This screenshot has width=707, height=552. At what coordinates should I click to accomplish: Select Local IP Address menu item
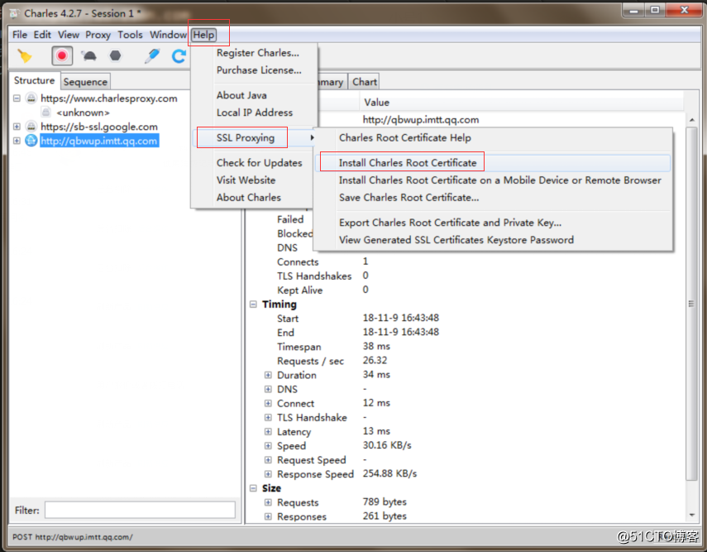[x=255, y=113]
